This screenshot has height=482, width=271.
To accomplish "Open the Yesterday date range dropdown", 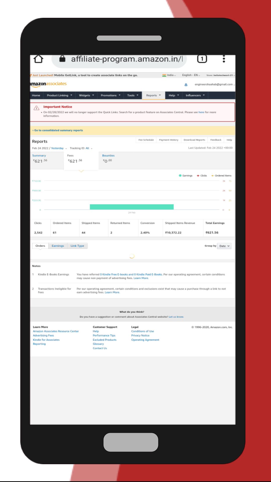I will tap(59, 148).
